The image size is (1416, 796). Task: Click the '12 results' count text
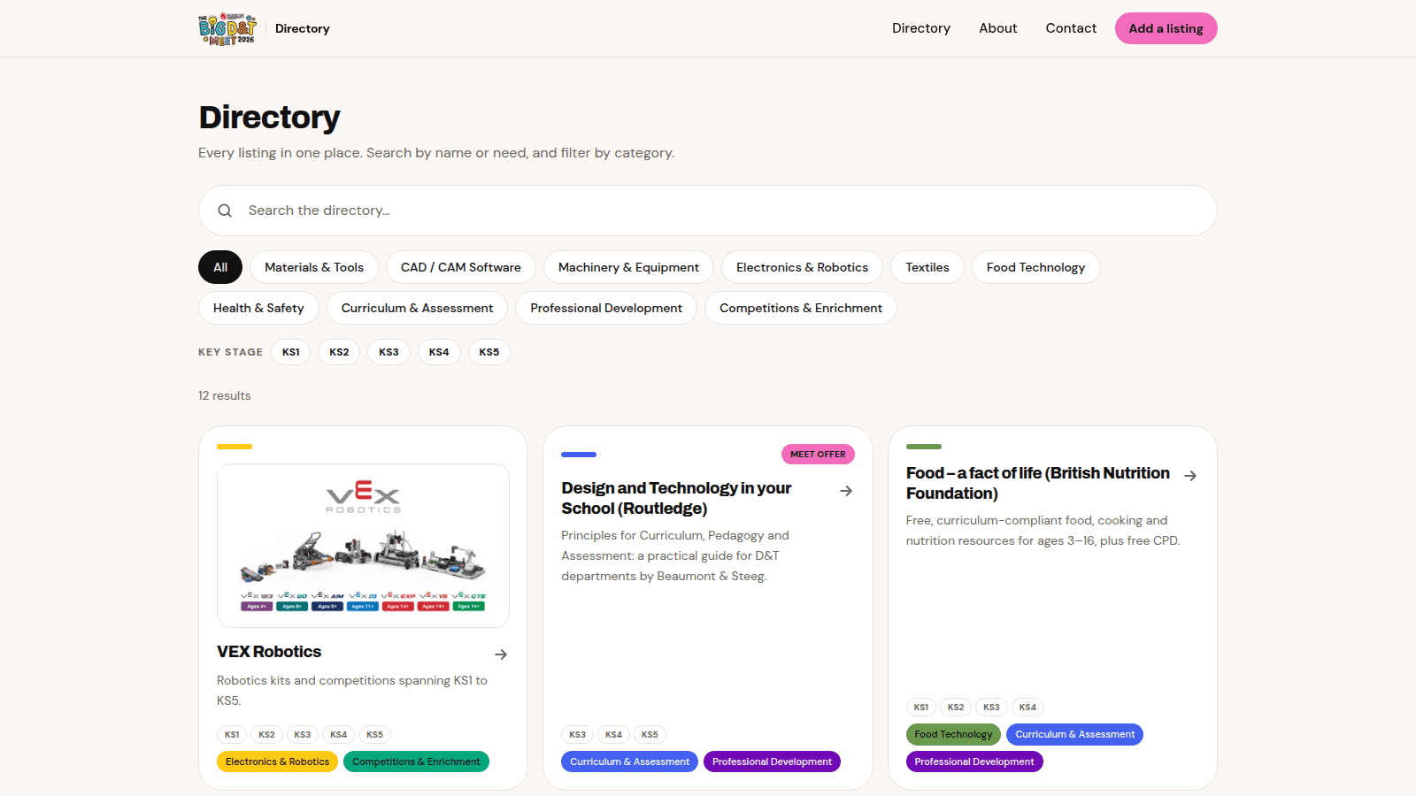pos(225,395)
